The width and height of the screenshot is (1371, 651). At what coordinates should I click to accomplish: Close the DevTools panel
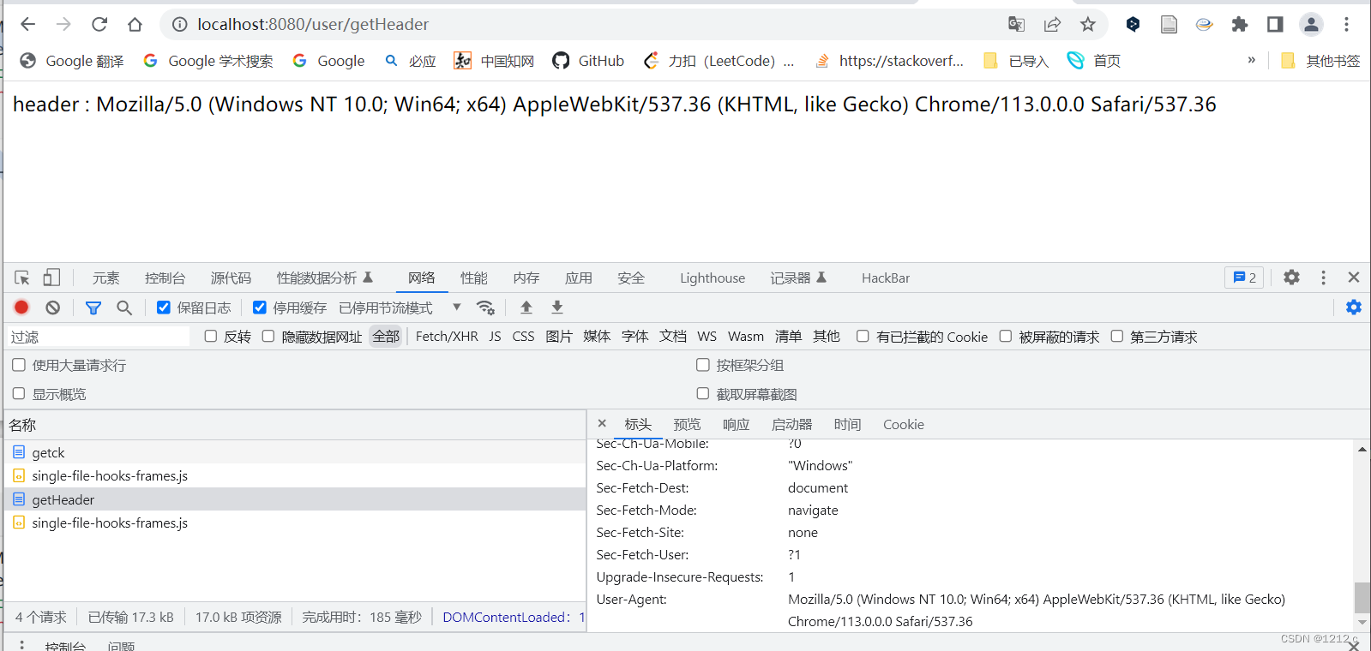(1354, 278)
